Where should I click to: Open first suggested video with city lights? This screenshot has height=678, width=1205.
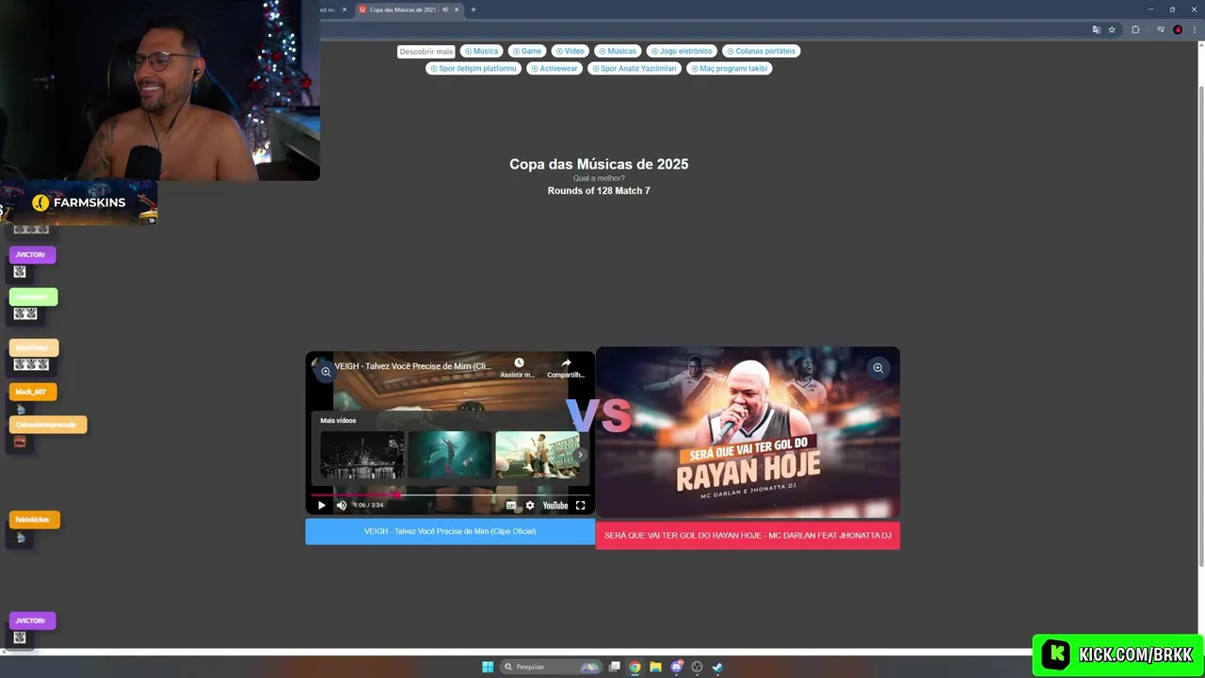pyautogui.click(x=362, y=455)
